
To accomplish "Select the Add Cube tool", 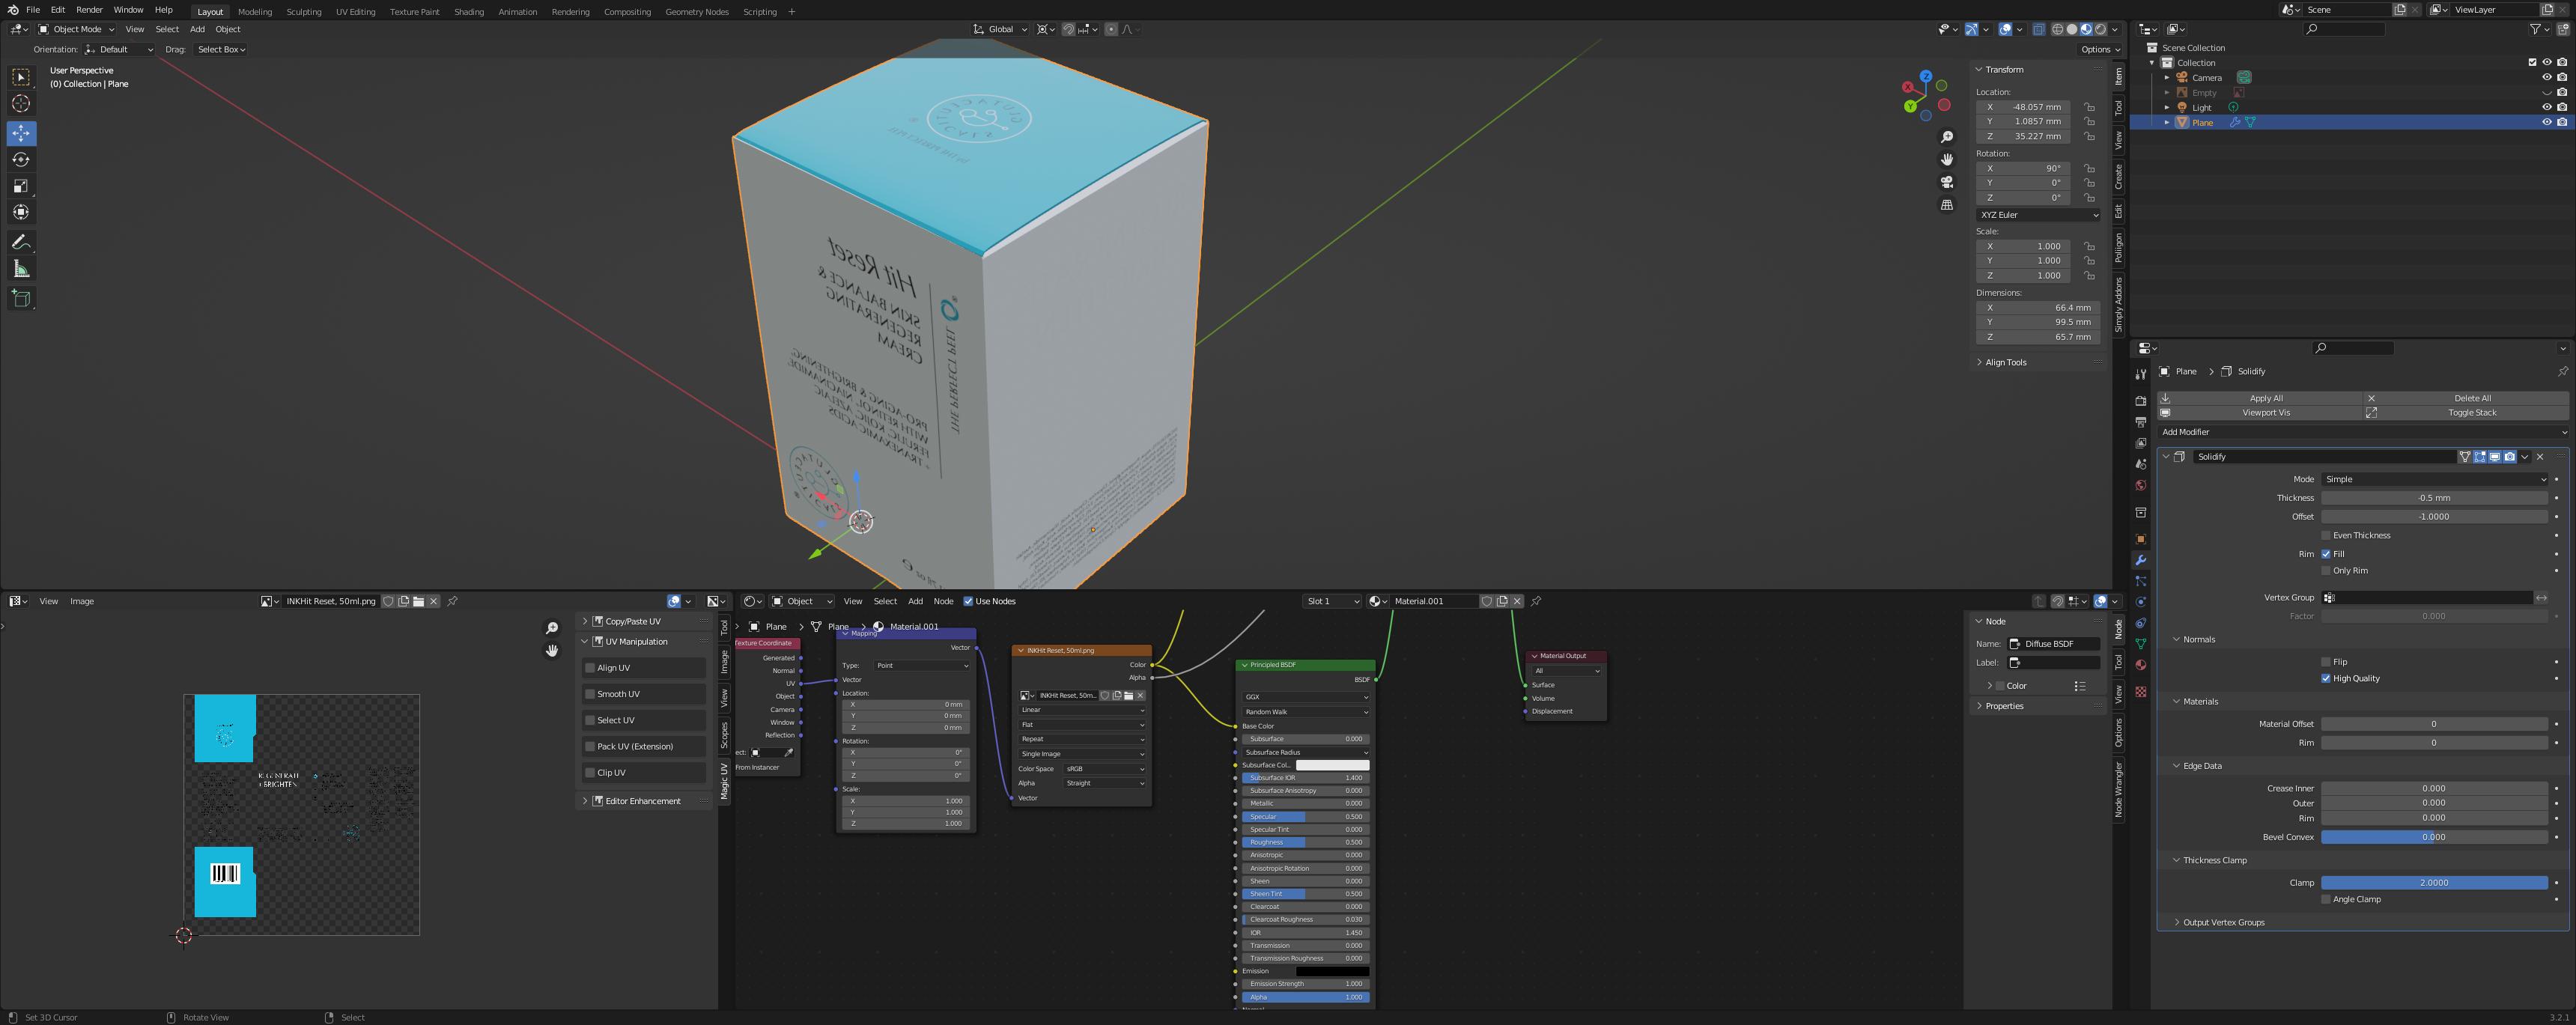I will (21, 298).
